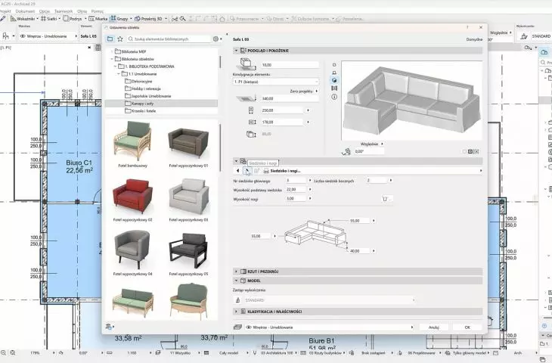Collapse the 1. BIBLIOTEKA PODSTAWOWA folder
The image size is (552, 363).
coord(115,67)
